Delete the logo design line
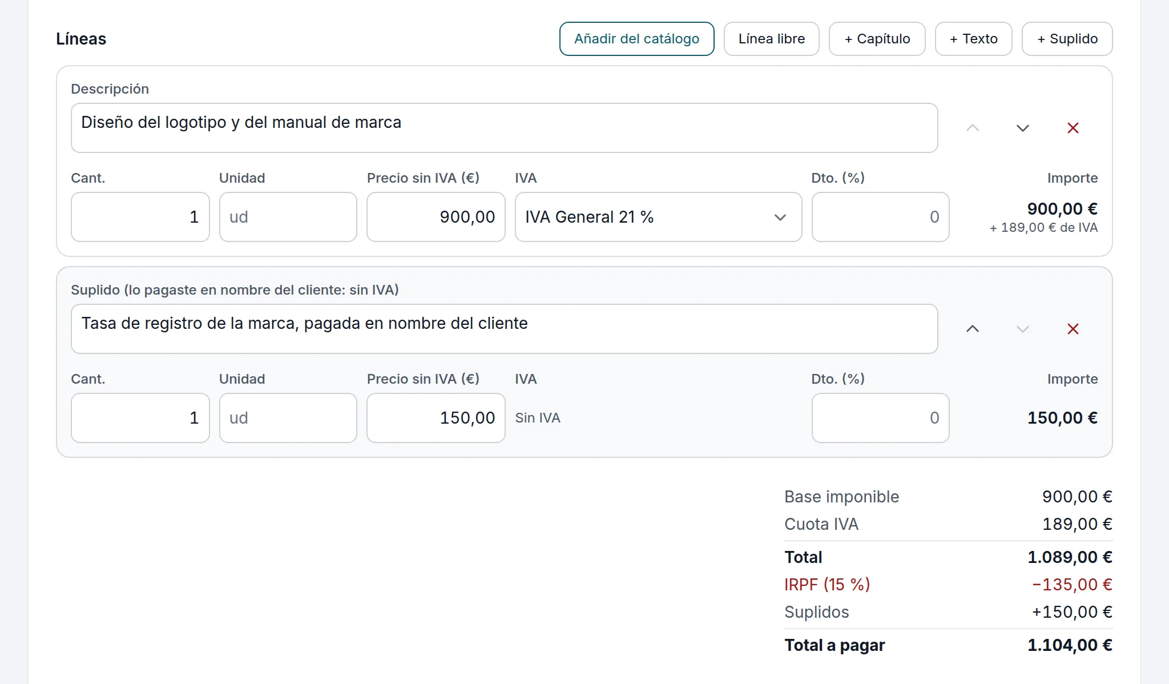The image size is (1169, 684). 1073,128
